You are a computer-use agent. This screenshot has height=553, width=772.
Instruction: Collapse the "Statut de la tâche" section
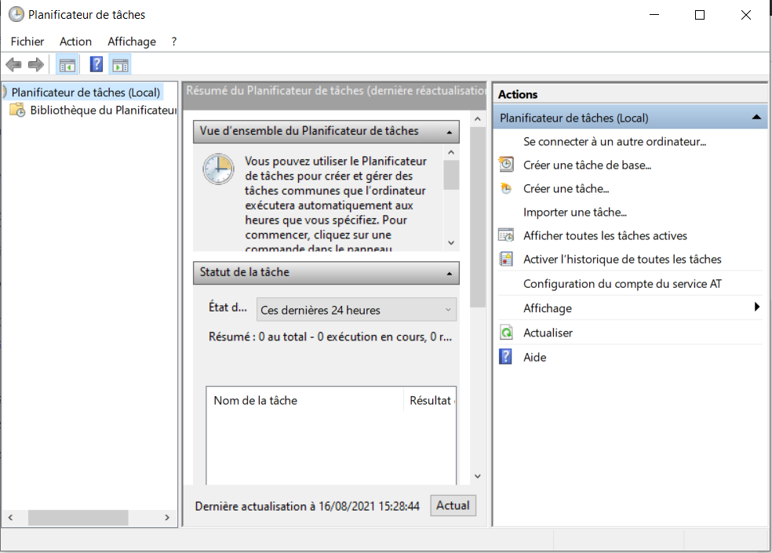(x=448, y=273)
